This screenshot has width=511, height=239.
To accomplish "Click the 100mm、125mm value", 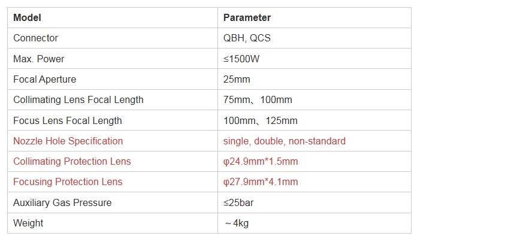I will (261, 120).
